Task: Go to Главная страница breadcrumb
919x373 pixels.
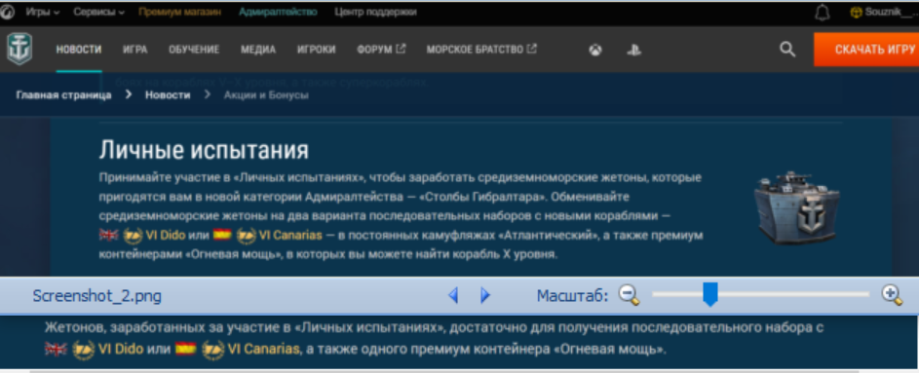Action: pos(63,94)
